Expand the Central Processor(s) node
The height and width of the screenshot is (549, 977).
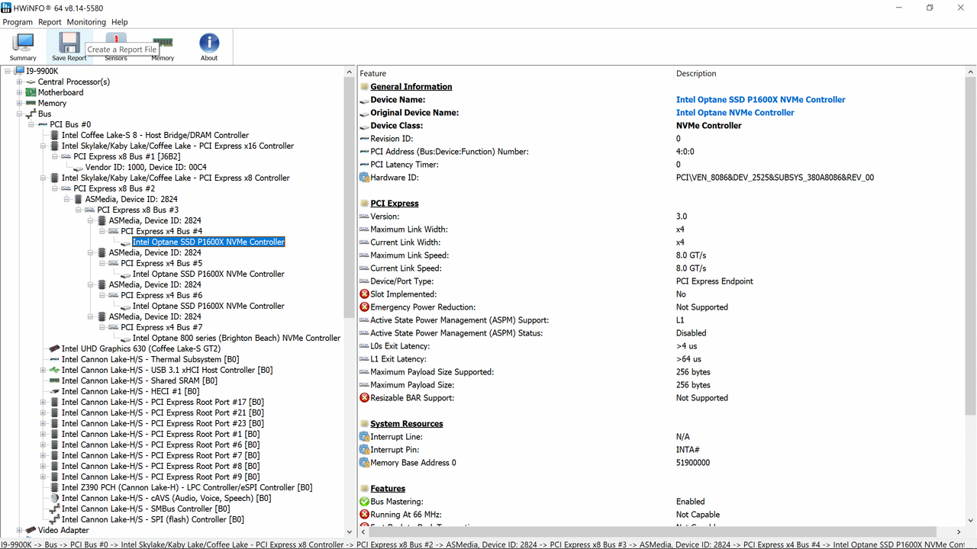19,82
